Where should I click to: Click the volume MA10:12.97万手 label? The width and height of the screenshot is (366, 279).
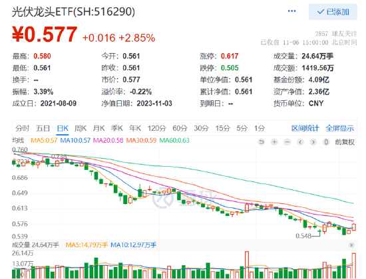[x=133, y=245]
